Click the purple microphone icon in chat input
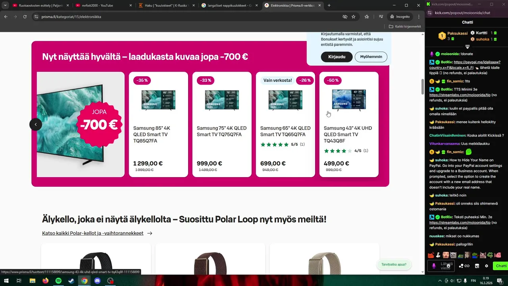The width and height of the screenshot is (508, 286). coord(433,266)
